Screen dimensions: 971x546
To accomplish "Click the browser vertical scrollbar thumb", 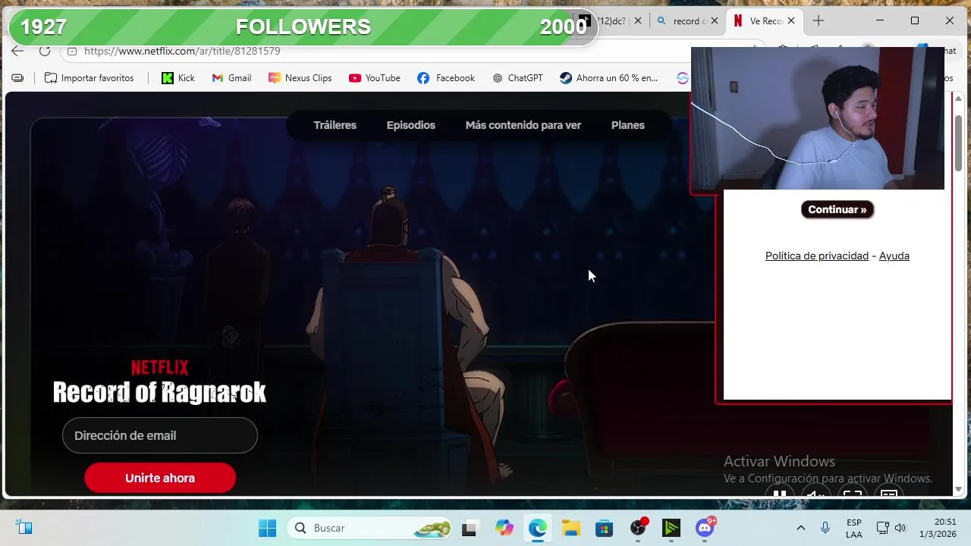I will click(x=958, y=143).
